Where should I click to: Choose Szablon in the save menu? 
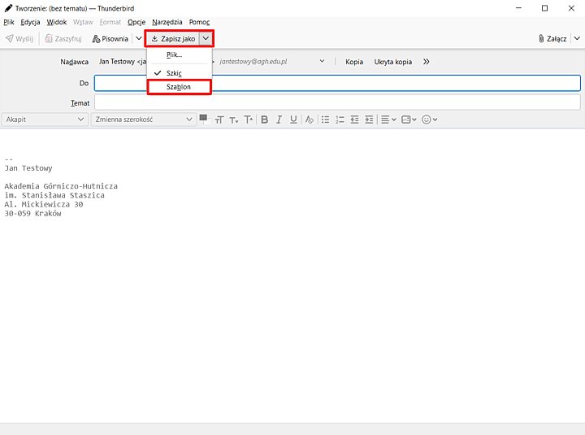[x=180, y=87]
